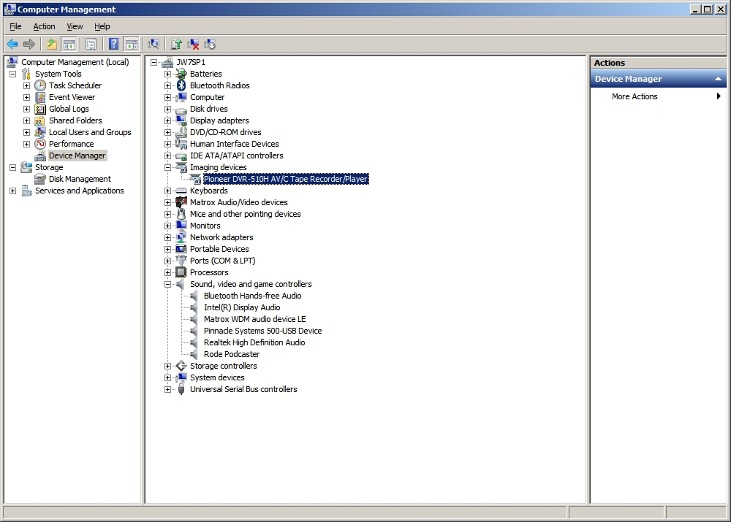Click Scan for hardware changes icon
The width and height of the screenshot is (731, 522).
tap(154, 45)
